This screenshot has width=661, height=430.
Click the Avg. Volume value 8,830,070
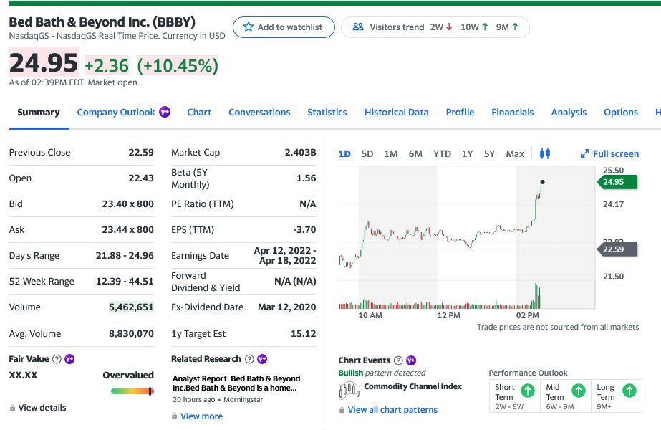[131, 333]
